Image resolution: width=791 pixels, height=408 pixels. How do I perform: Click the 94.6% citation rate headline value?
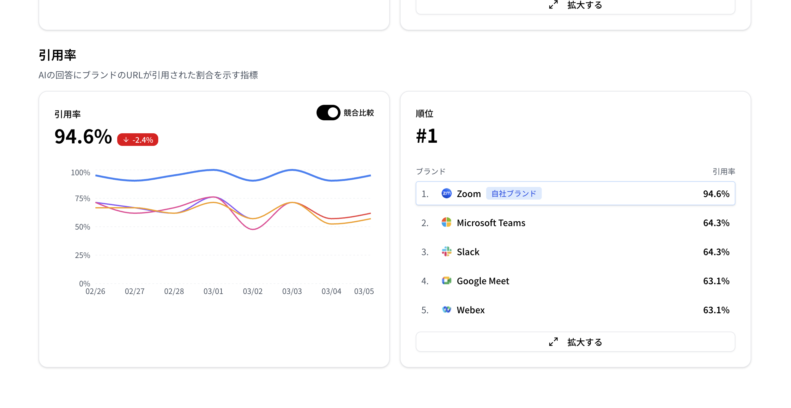click(x=83, y=137)
